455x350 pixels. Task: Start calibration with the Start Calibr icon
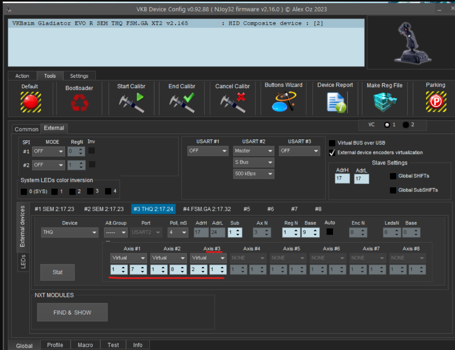[132, 102]
